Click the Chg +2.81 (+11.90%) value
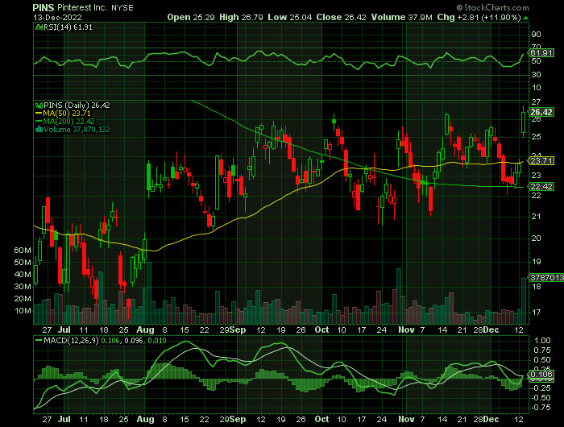 (x=479, y=17)
